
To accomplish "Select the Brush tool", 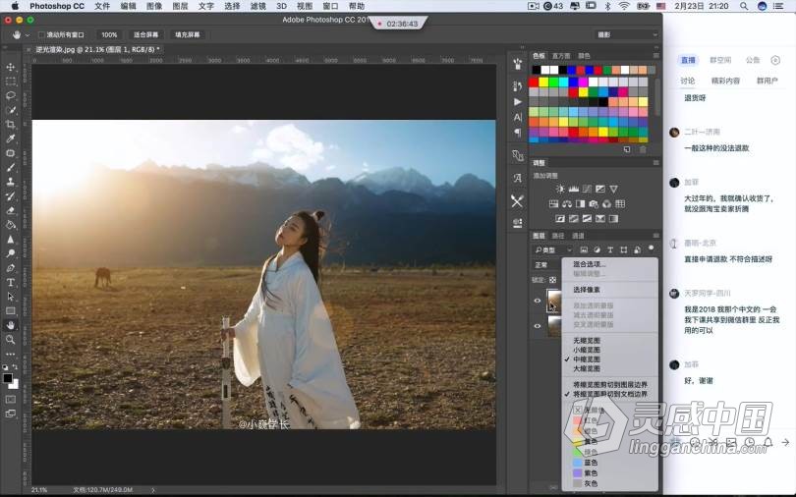I will pyautogui.click(x=10, y=167).
